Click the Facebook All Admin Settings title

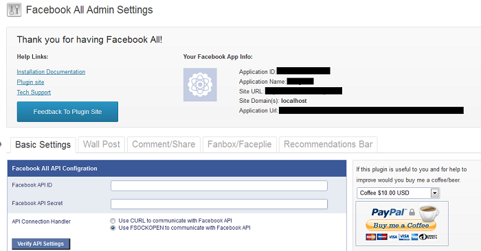point(89,10)
